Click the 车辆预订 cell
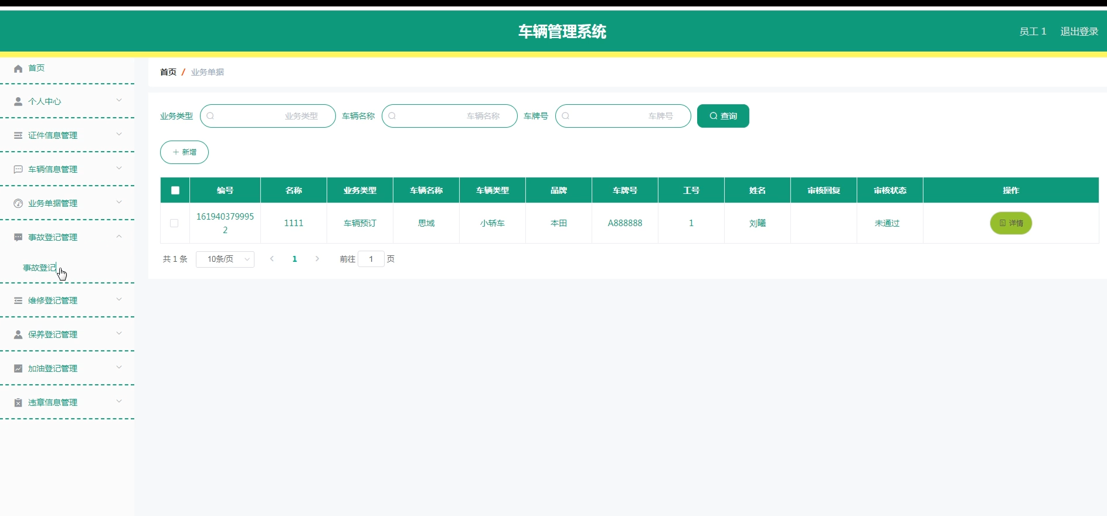The width and height of the screenshot is (1107, 516). (x=360, y=223)
